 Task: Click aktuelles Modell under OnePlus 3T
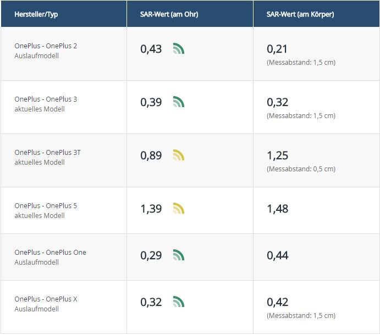point(40,162)
